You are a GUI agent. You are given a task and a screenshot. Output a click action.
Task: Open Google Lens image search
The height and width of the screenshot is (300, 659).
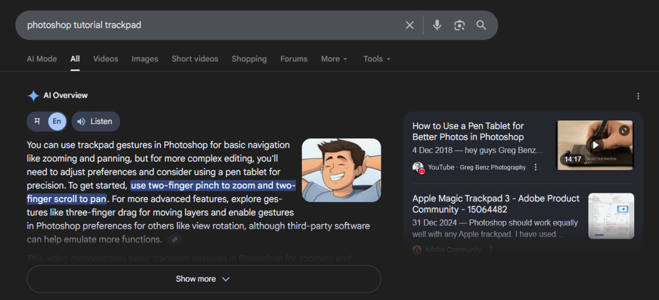click(x=459, y=25)
